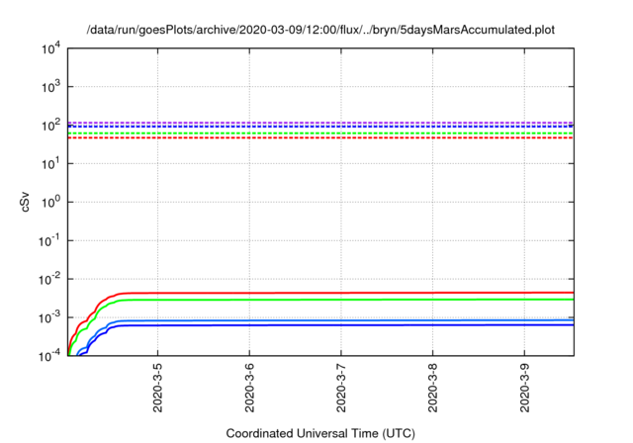Click the 10^1 y-axis tick label
633x443 pixels.
click(x=50, y=164)
